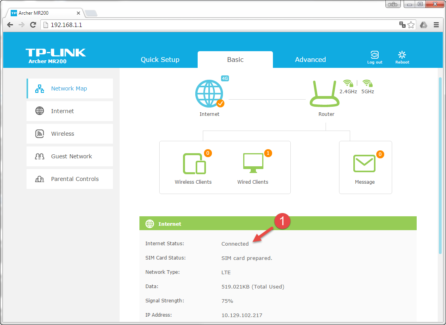Click the Thai user profile button in the title bar
This screenshot has height=325, width=446.
(x=393, y=4)
